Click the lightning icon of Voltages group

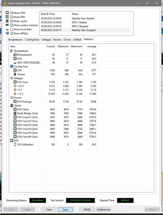coord(12,78)
